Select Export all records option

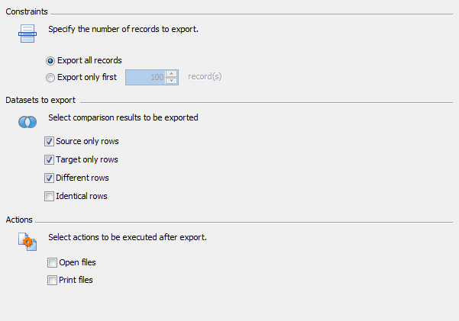pos(50,61)
